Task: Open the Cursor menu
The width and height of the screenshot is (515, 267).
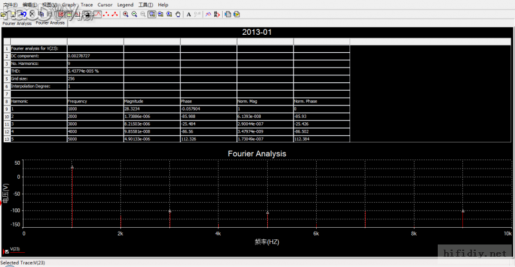Action: pyautogui.click(x=105, y=5)
